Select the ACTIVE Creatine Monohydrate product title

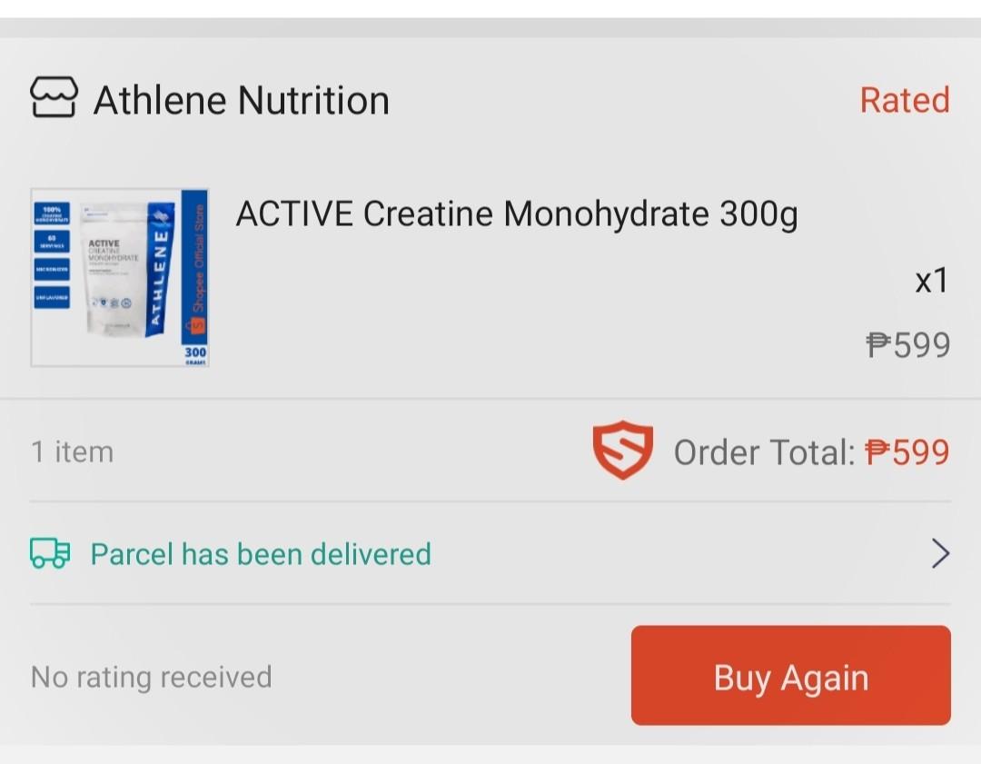coord(516,213)
